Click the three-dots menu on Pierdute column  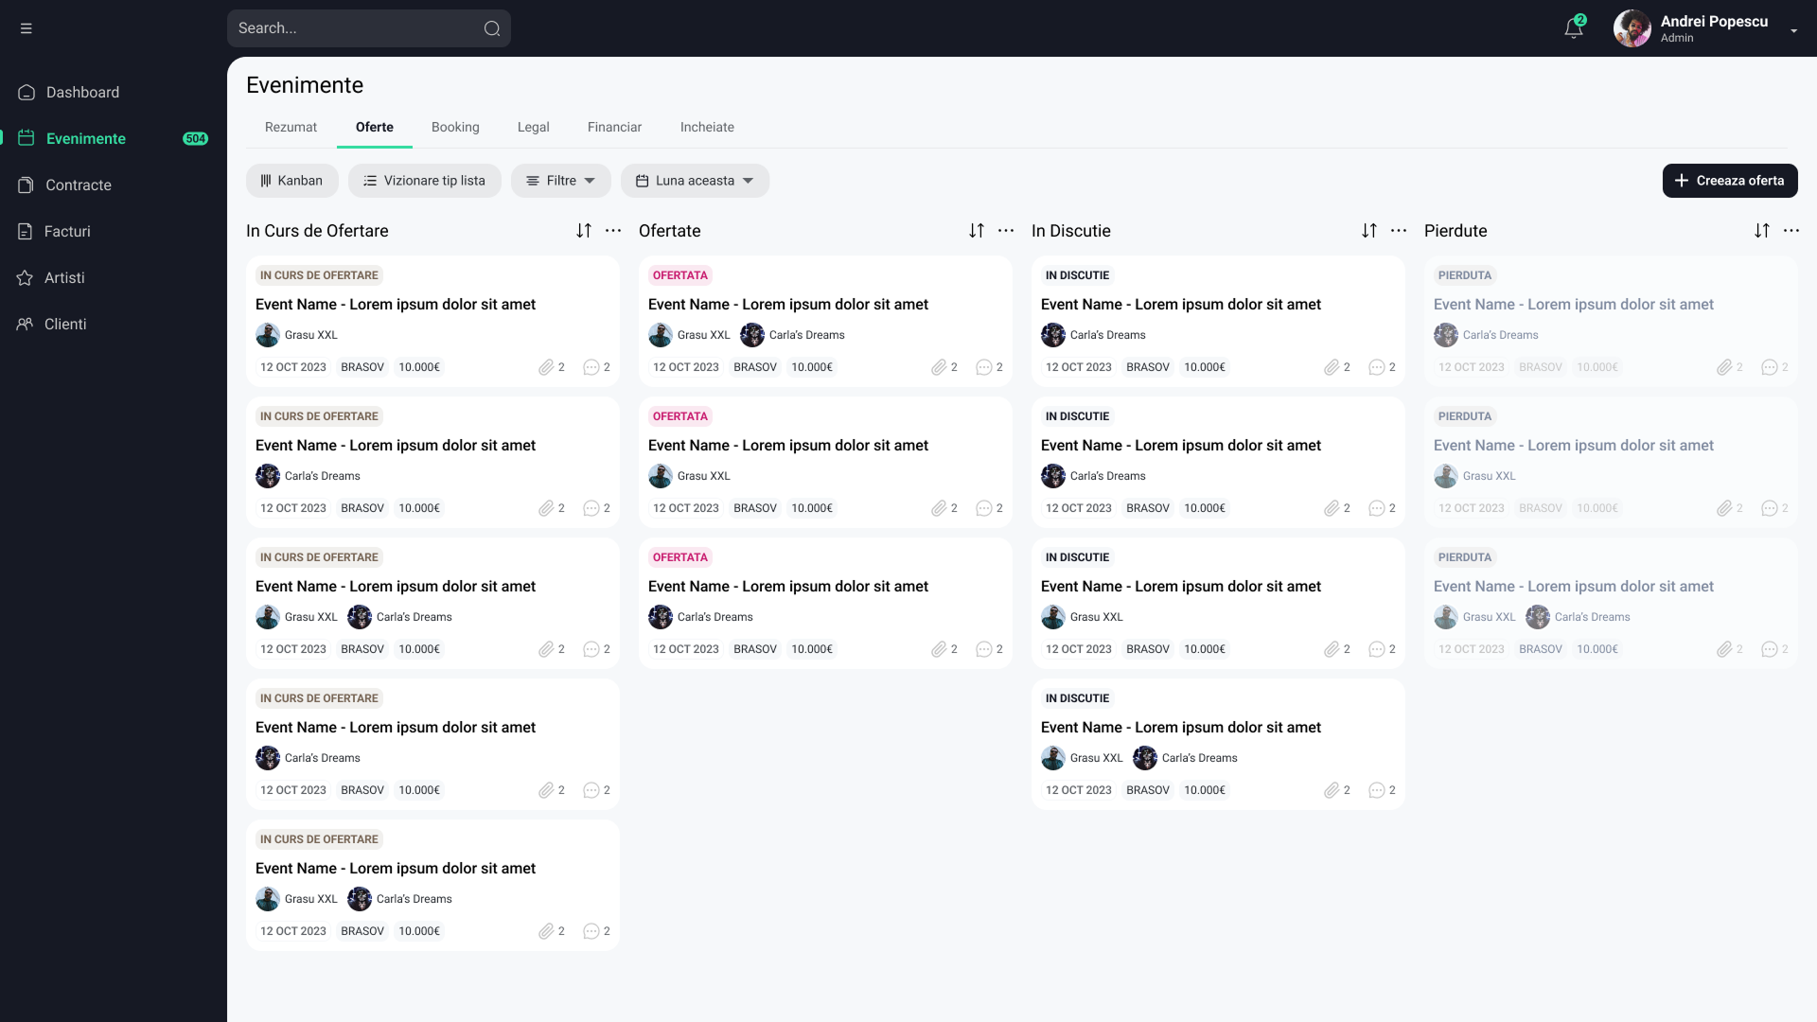[1791, 231]
